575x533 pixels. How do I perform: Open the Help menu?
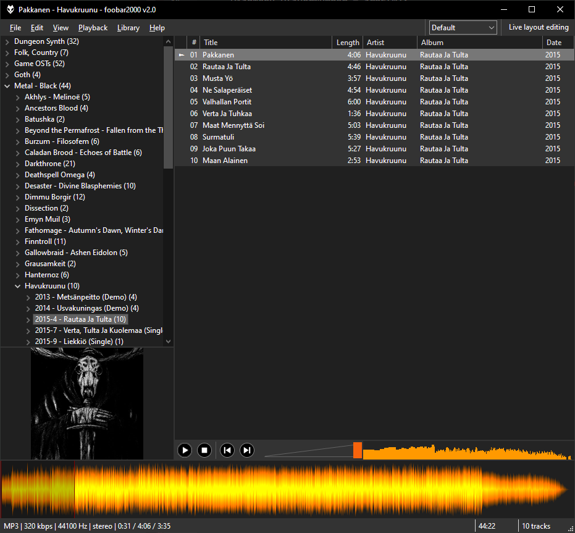[157, 28]
